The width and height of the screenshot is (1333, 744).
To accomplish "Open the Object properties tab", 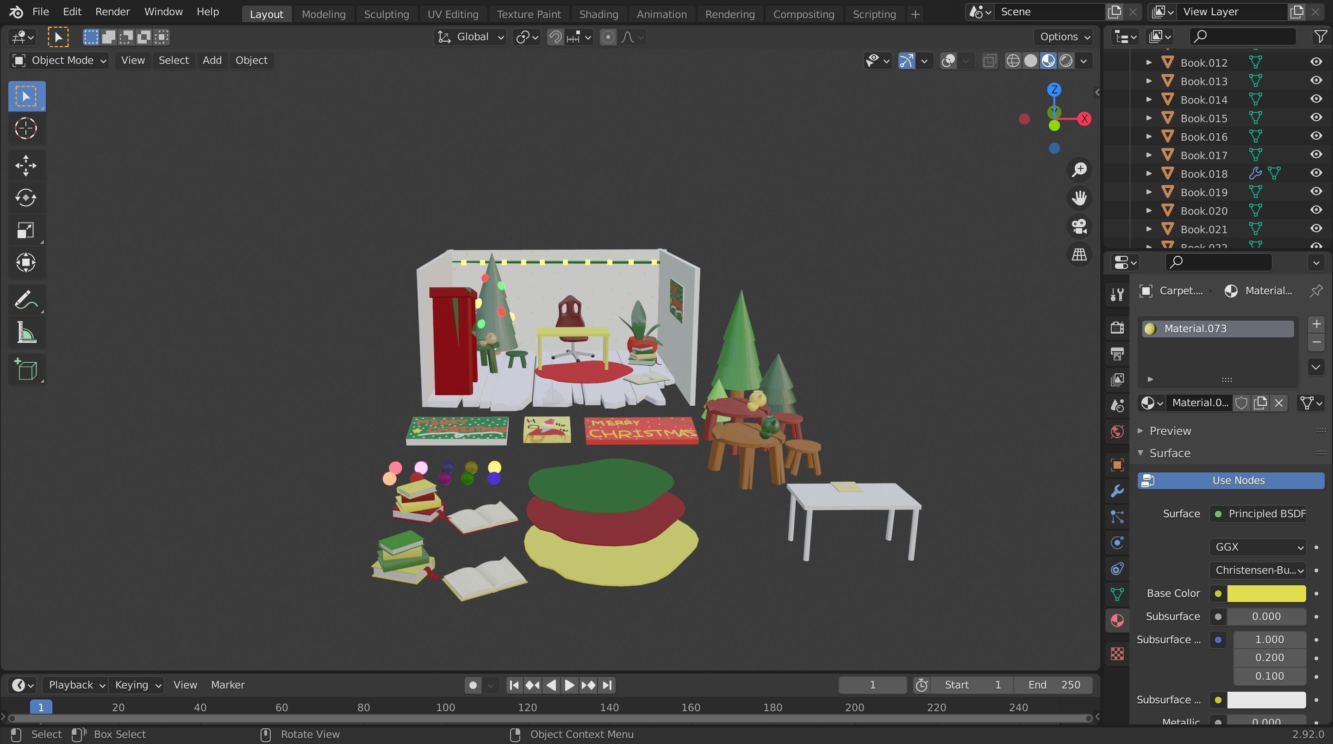I will (x=1117, y=465).
